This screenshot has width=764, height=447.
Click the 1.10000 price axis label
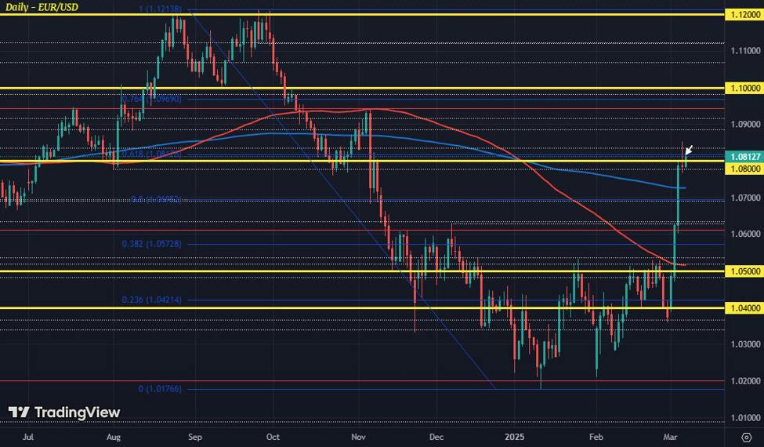[x=741, y=88]
